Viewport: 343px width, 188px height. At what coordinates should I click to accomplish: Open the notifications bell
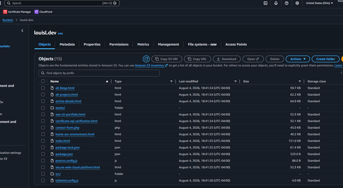point(276,3)
